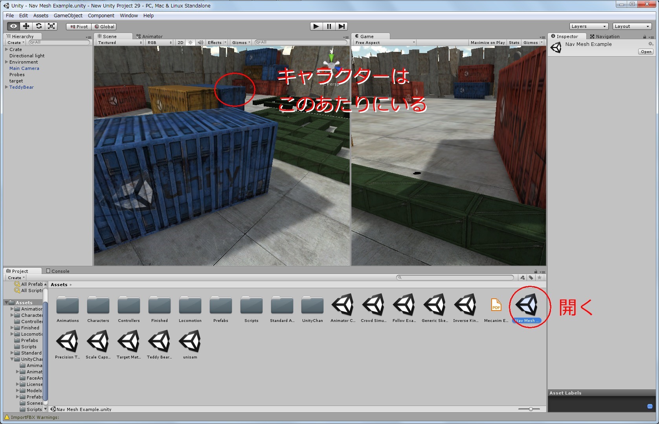Image resolution: width=659 pixels, height=424 pixels.
Task: Select the Rotate tool
Action: pos(39,26)
